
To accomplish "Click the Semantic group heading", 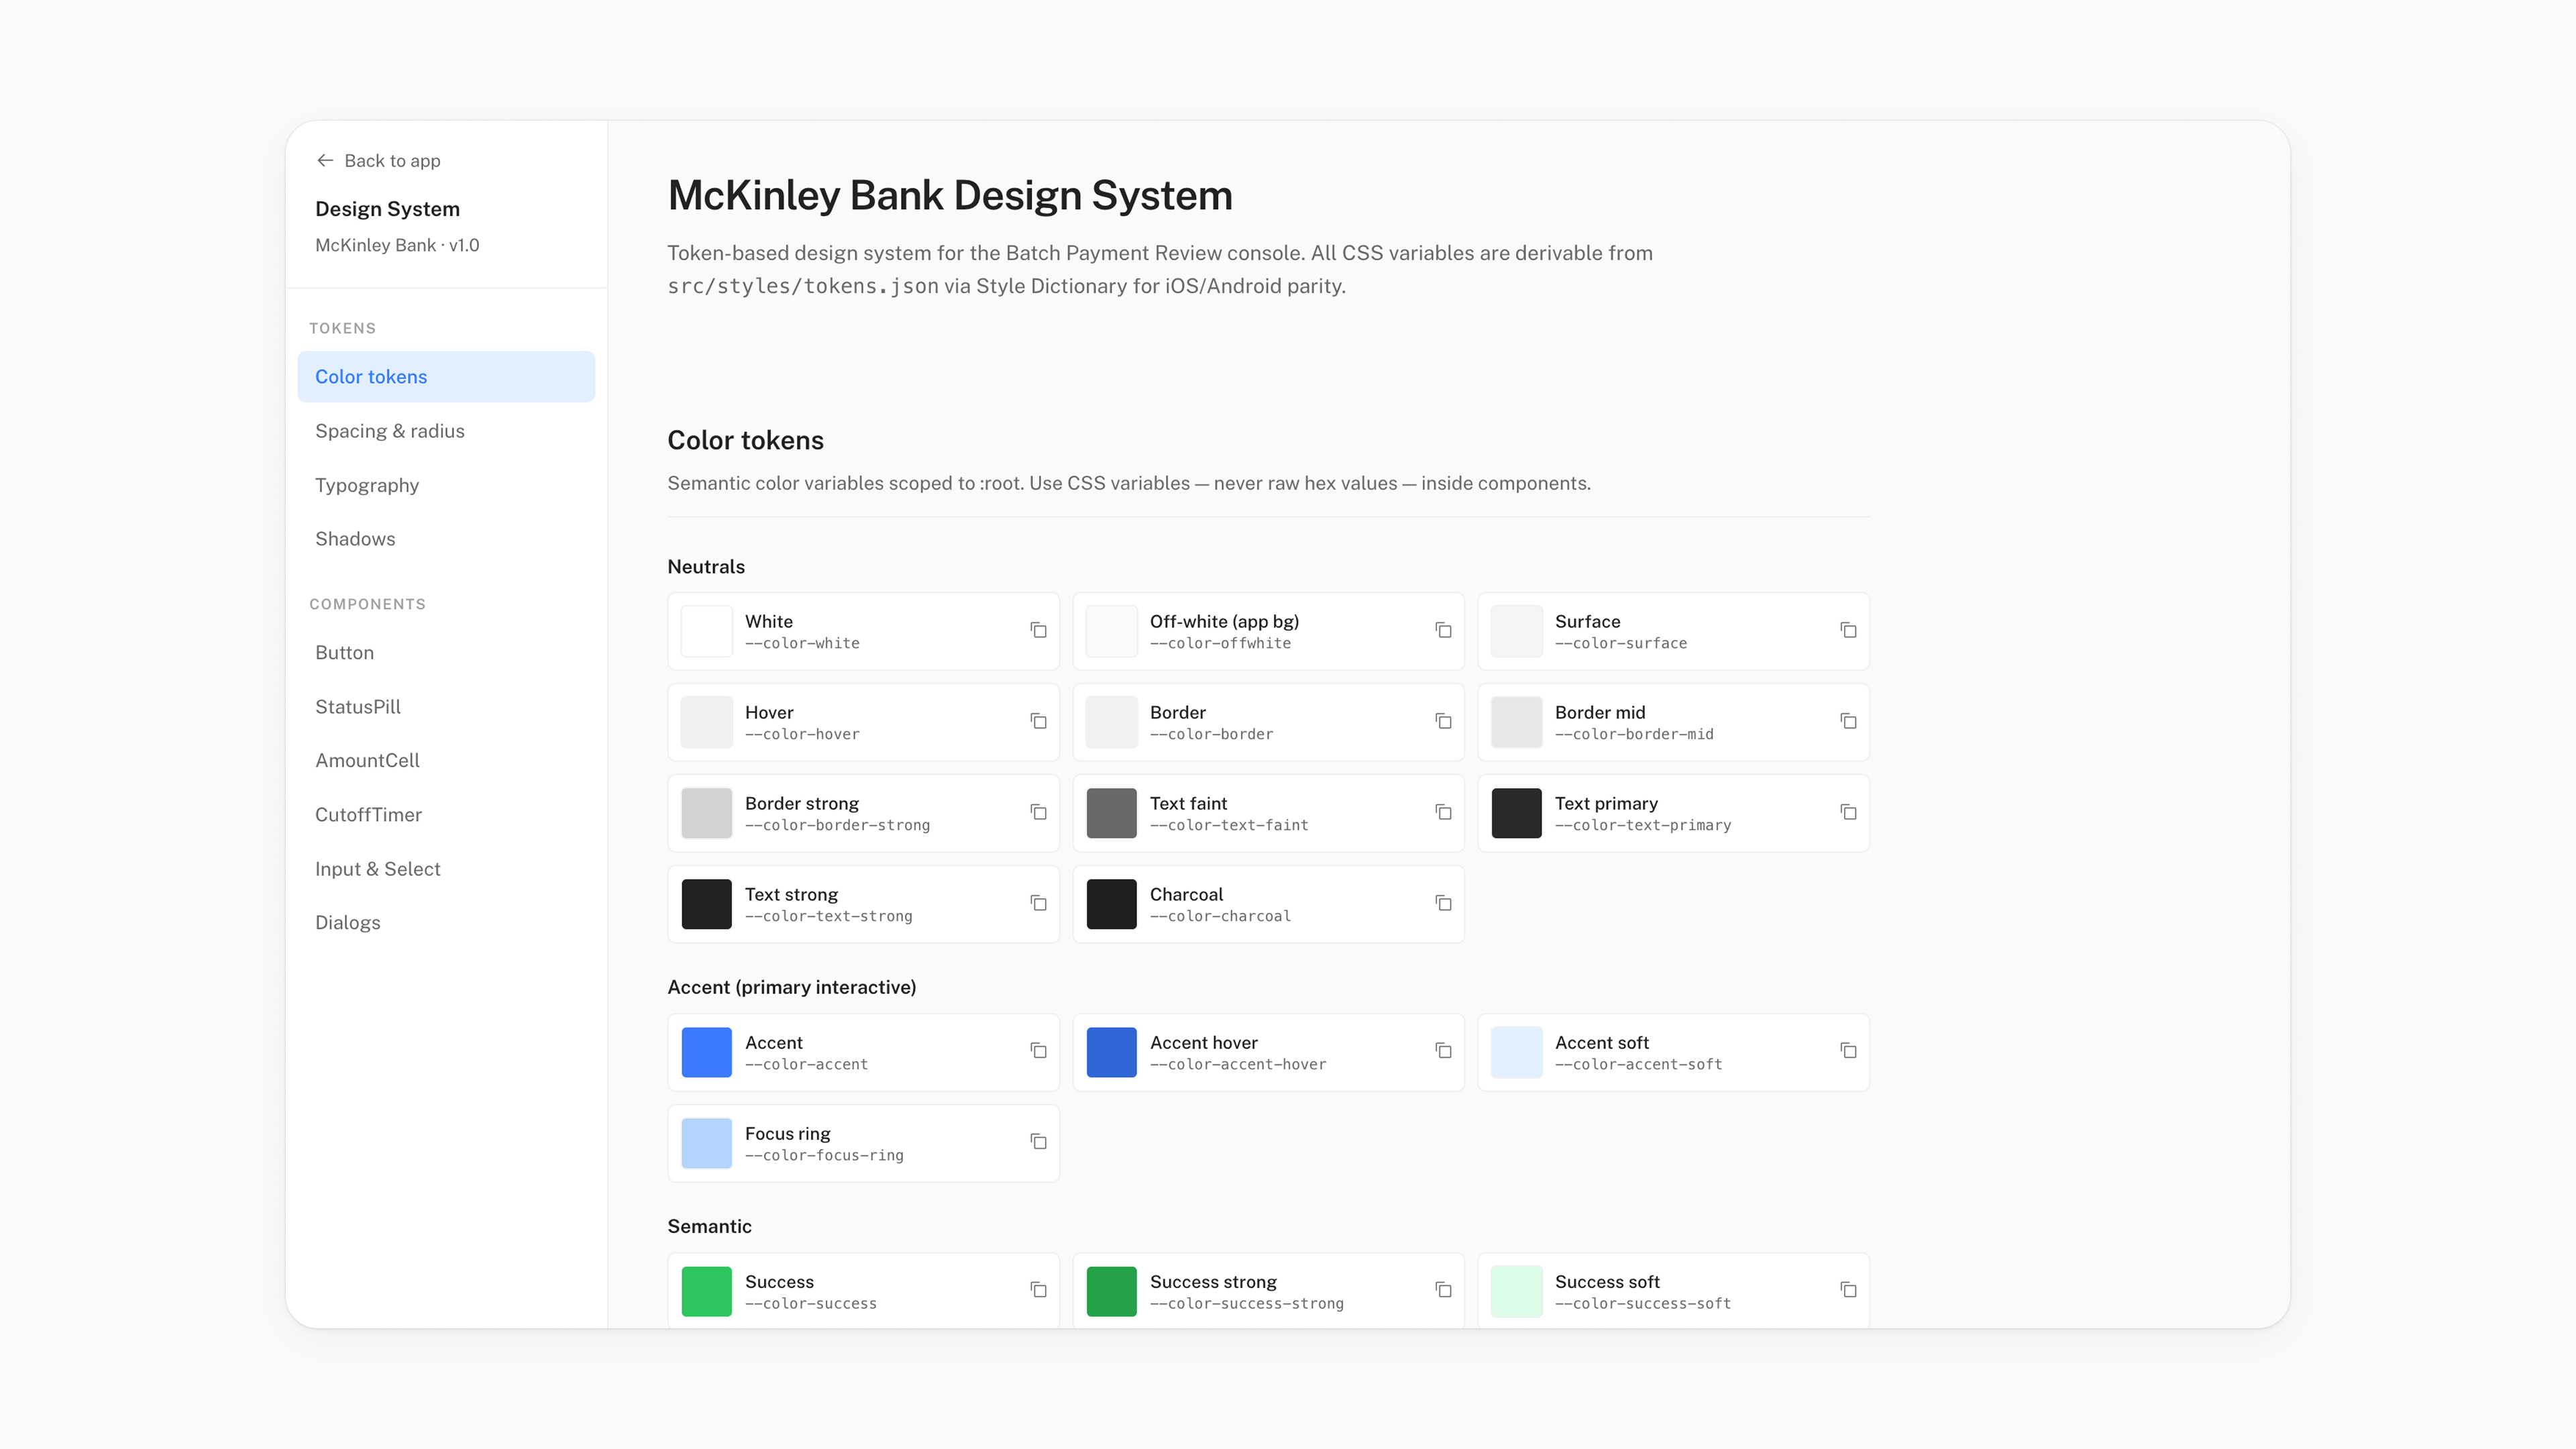I will click(x=709, y=1226).
